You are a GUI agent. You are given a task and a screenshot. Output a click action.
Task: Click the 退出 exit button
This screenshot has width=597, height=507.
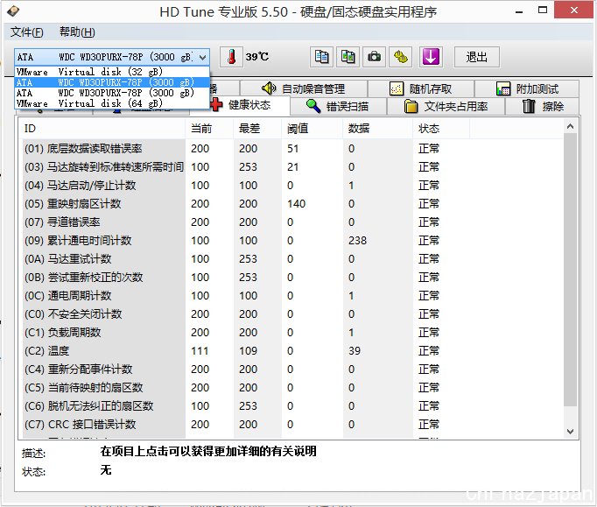(x=477, y=57)
